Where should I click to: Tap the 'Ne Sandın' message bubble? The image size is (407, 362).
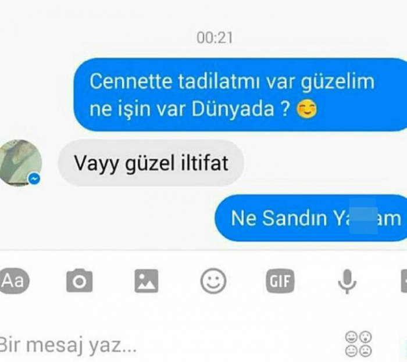311,218
